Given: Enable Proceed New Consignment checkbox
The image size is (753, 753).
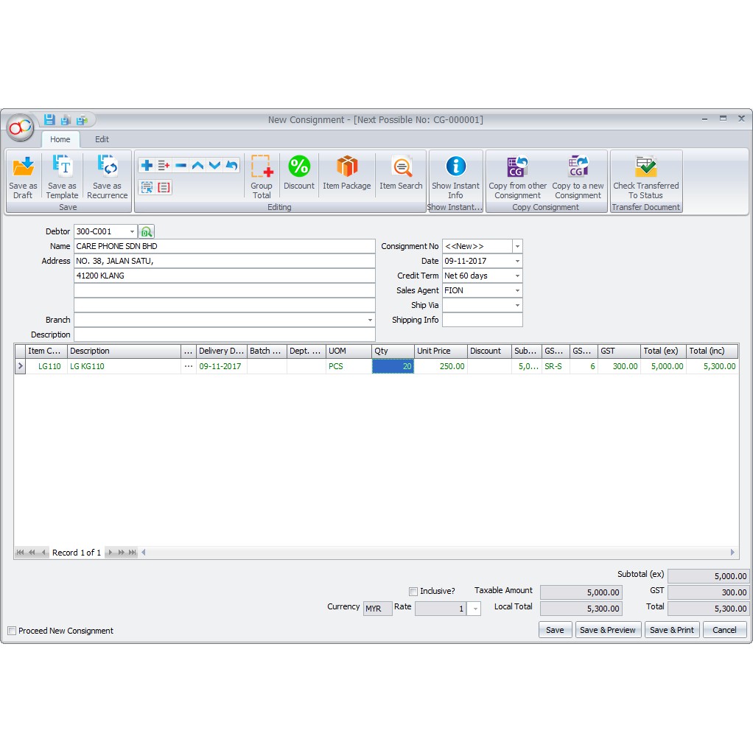Looking at the screenshot, I should click(12, 631).
